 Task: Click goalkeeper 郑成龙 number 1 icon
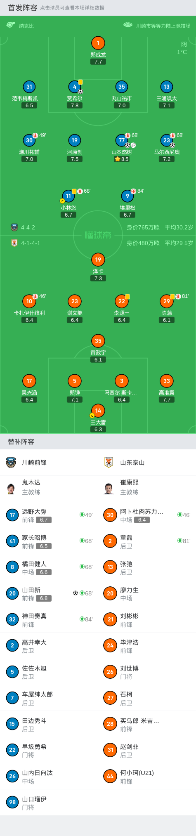point(98,43)
